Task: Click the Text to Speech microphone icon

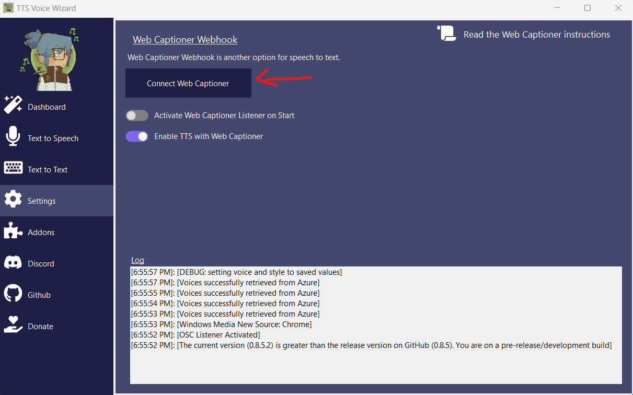Action: pos(13,136)
